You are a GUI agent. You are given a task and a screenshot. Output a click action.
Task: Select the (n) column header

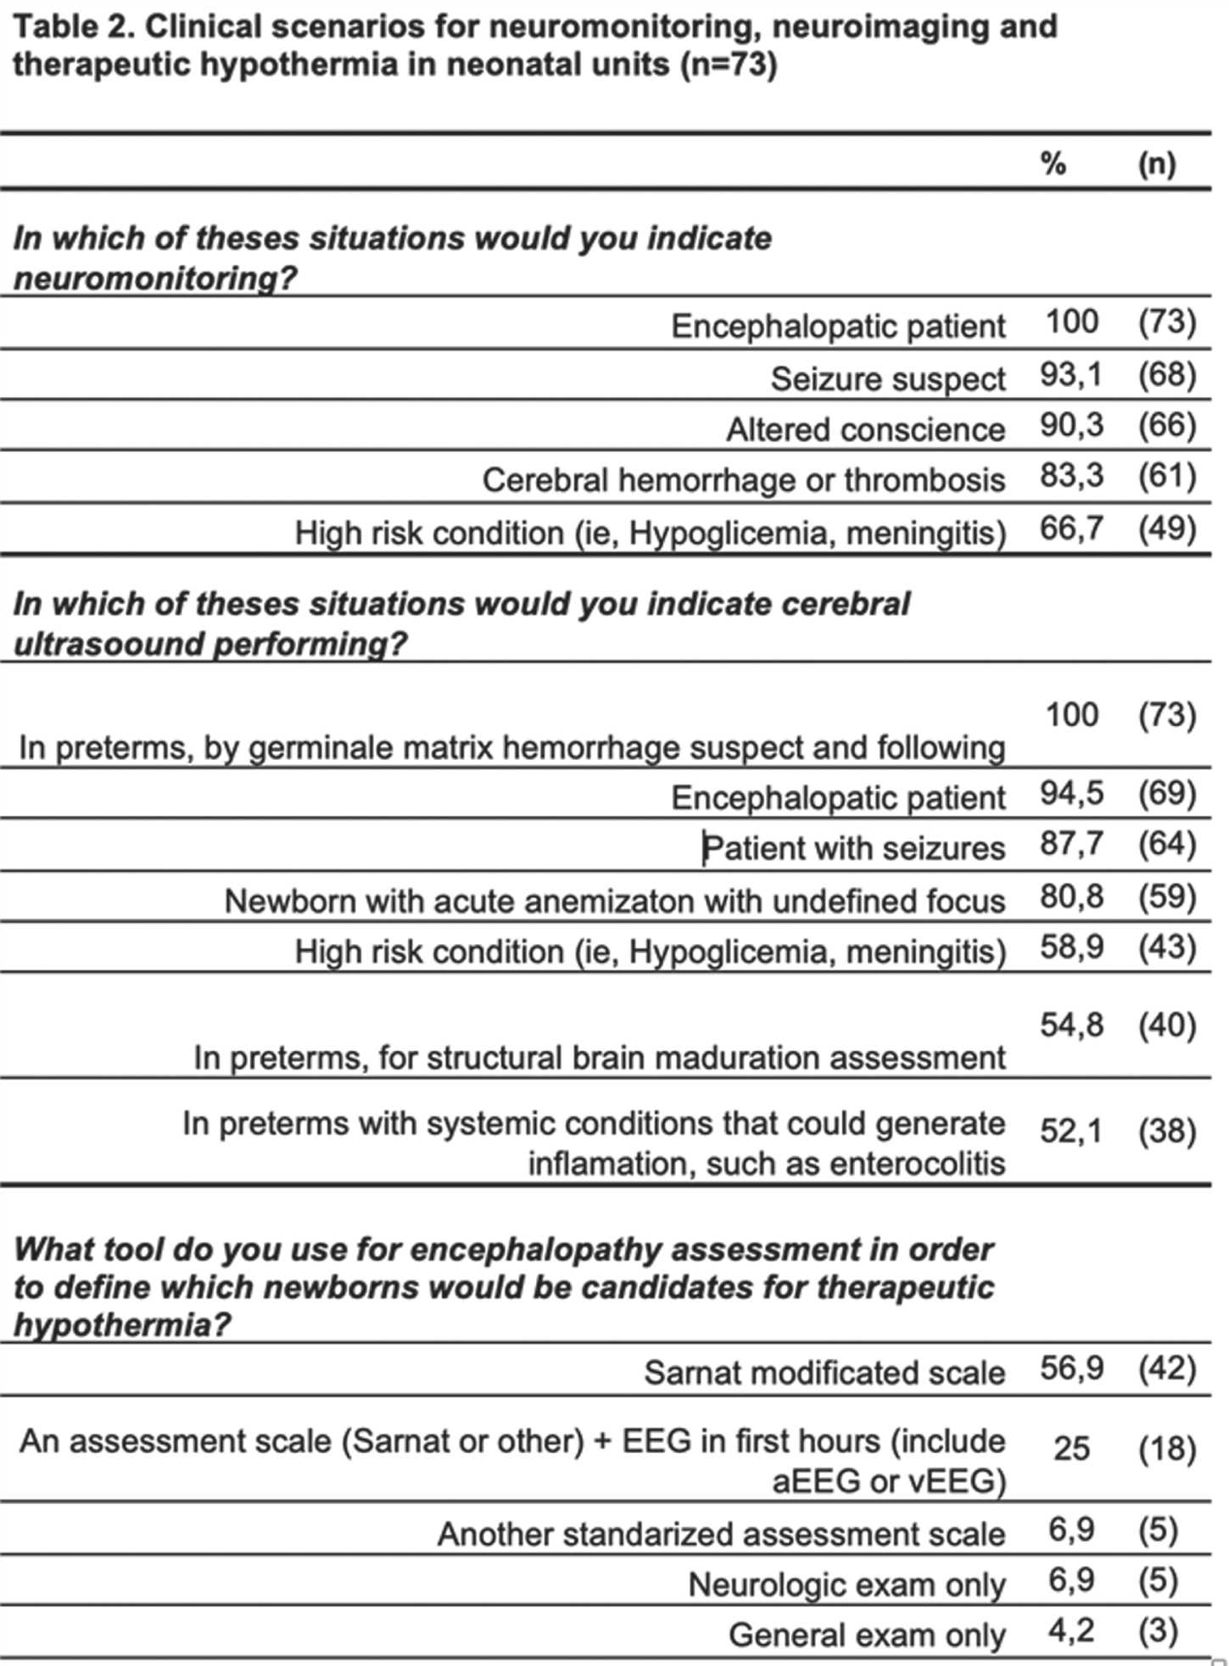click(x=1157, y=164)
